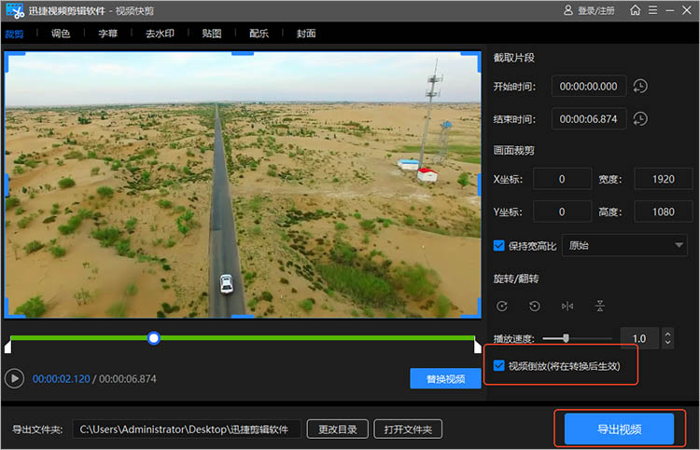
Task: Click the video preview image
Action: coord(243,184)
